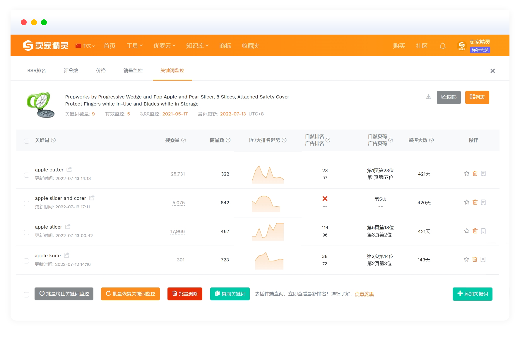Show help for 搜索量 column

184,140
